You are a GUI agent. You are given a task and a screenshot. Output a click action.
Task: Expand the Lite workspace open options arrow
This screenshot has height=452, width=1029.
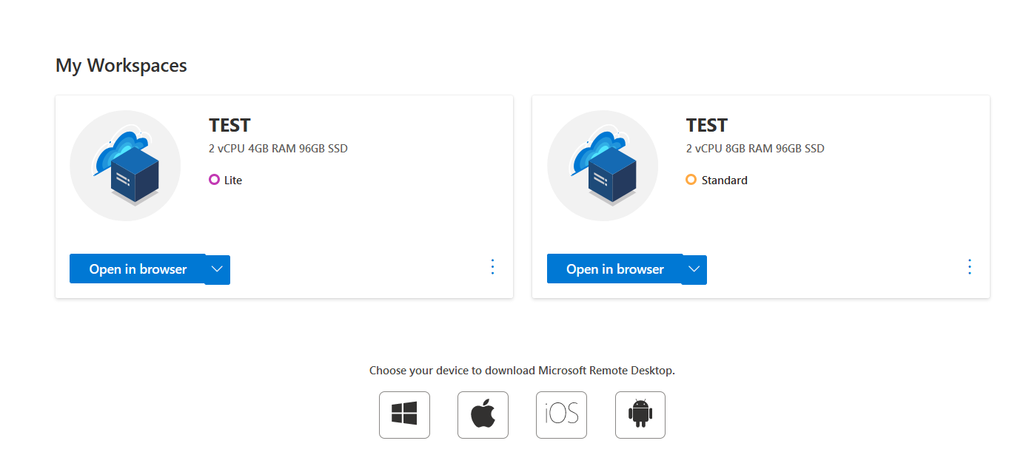pos(217,269)
